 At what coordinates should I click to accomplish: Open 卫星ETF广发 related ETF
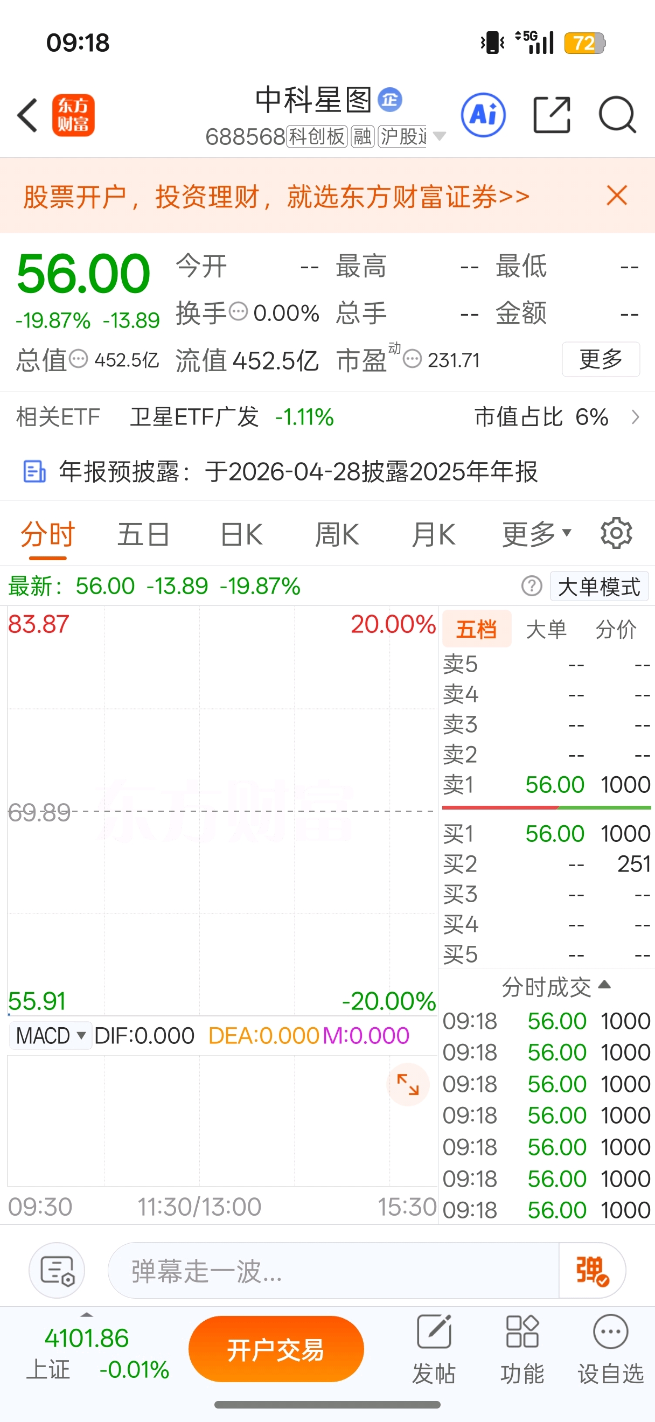point(194,417)
